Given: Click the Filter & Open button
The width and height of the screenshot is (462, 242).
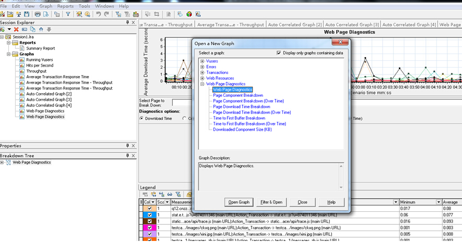Looking at the screenshot, I should point(271,202).
